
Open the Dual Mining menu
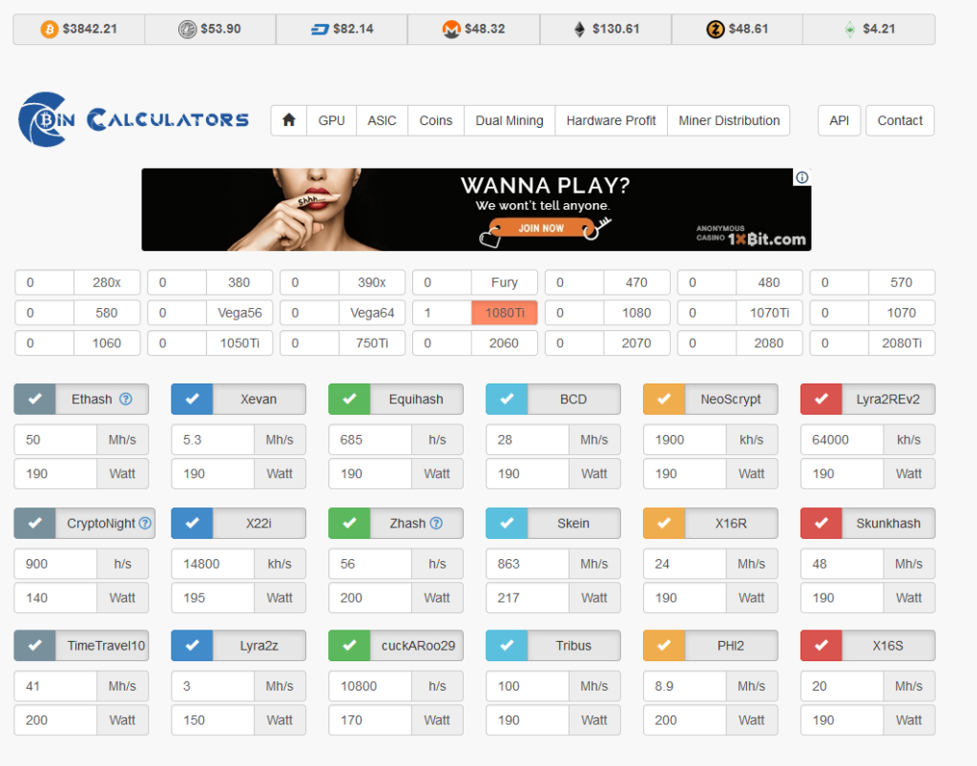tap(509, 120)
